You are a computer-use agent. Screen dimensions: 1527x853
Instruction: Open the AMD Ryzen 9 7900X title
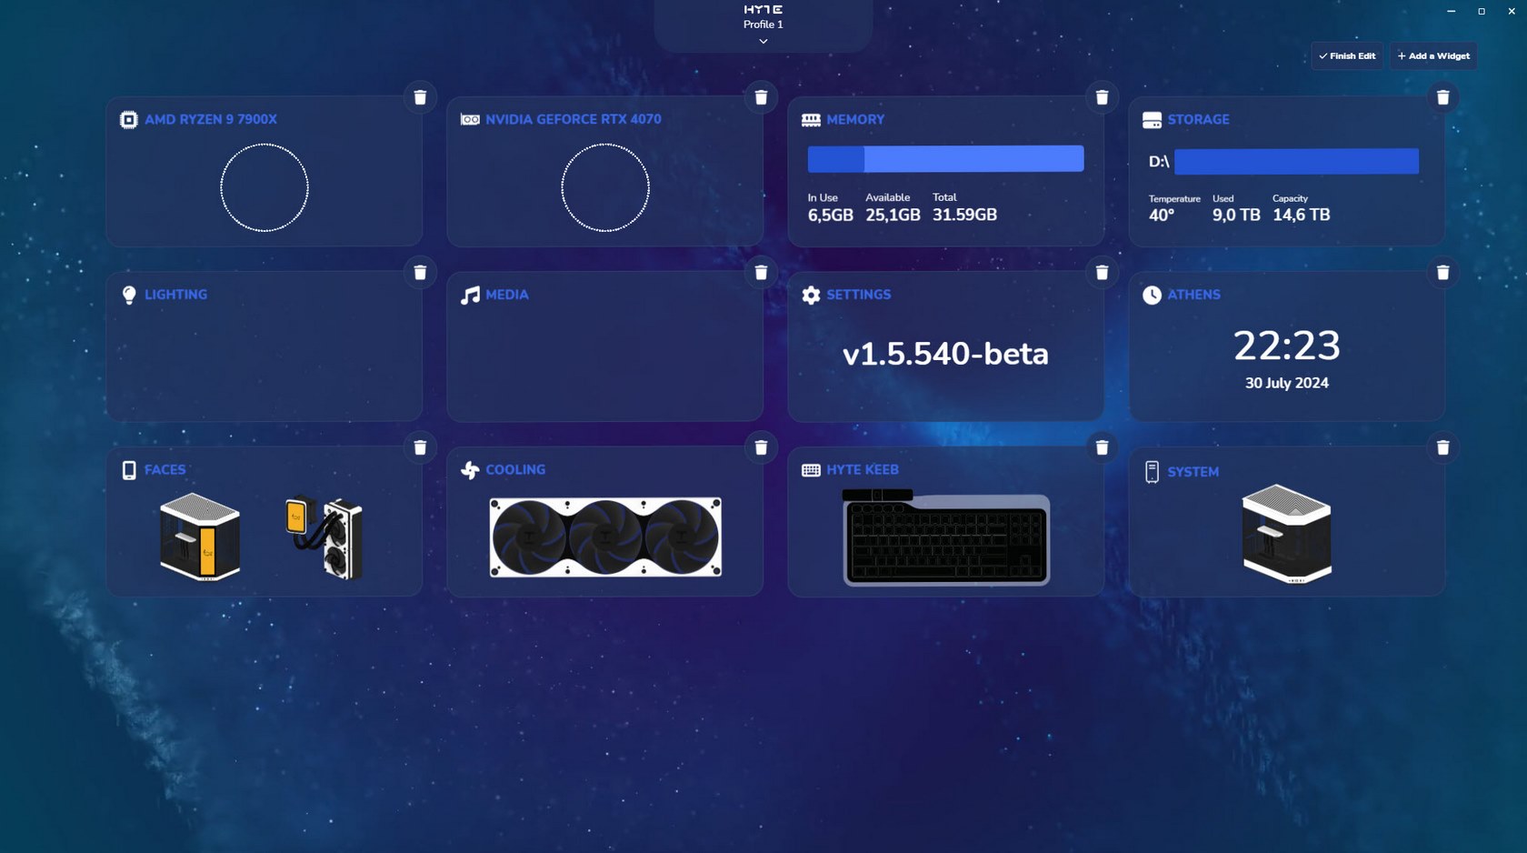point(211,119)
